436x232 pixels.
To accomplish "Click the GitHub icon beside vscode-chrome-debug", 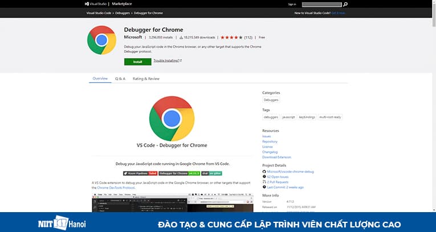I will click(x=264, y=172).
